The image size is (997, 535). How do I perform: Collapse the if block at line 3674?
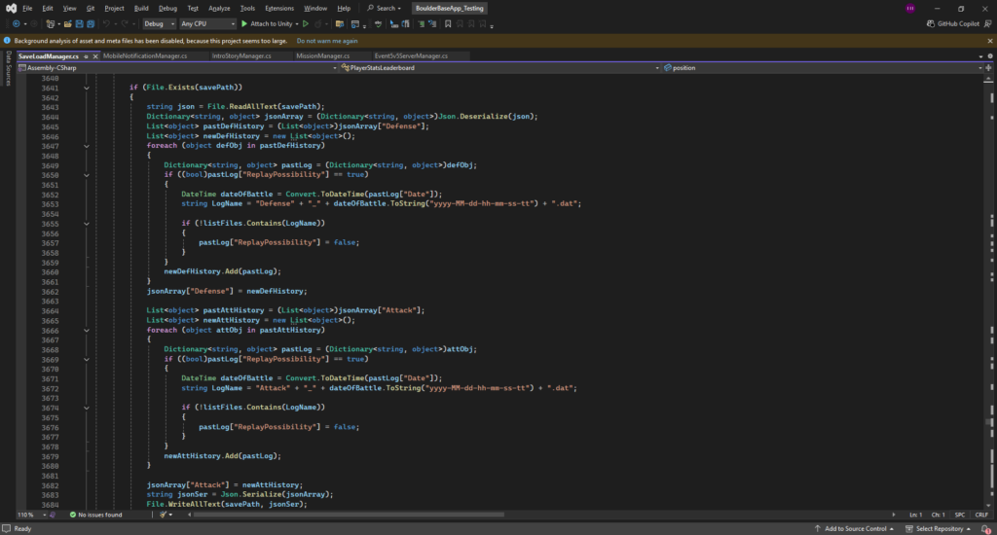tap(87, 408)
